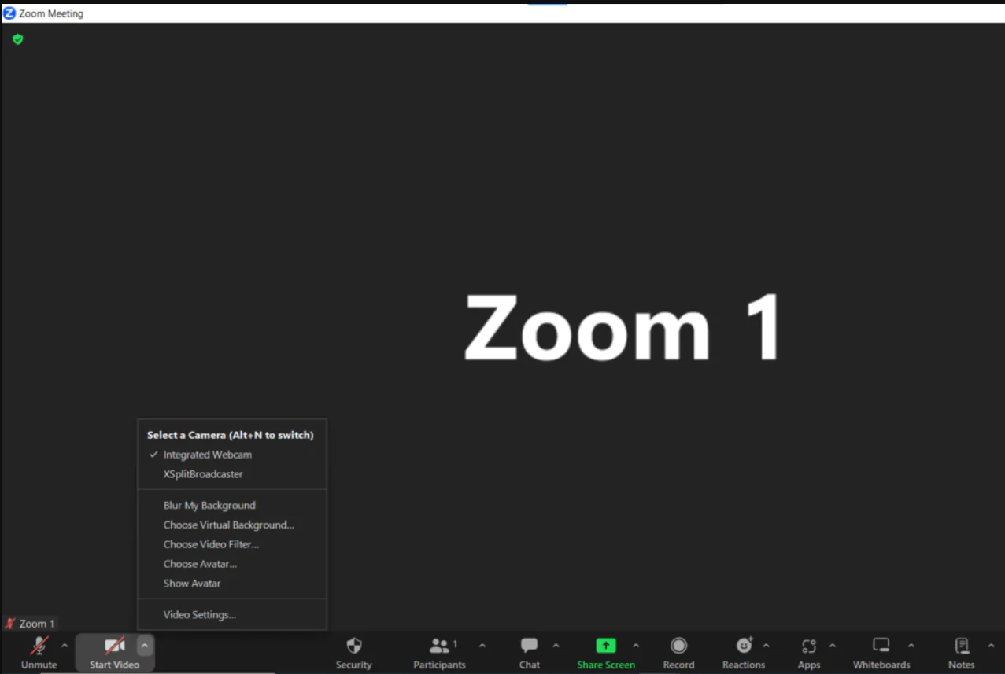1005x674 pixels.
Task: Collapse the video options arrow next to Start Video
Action: tap(144, 646)
